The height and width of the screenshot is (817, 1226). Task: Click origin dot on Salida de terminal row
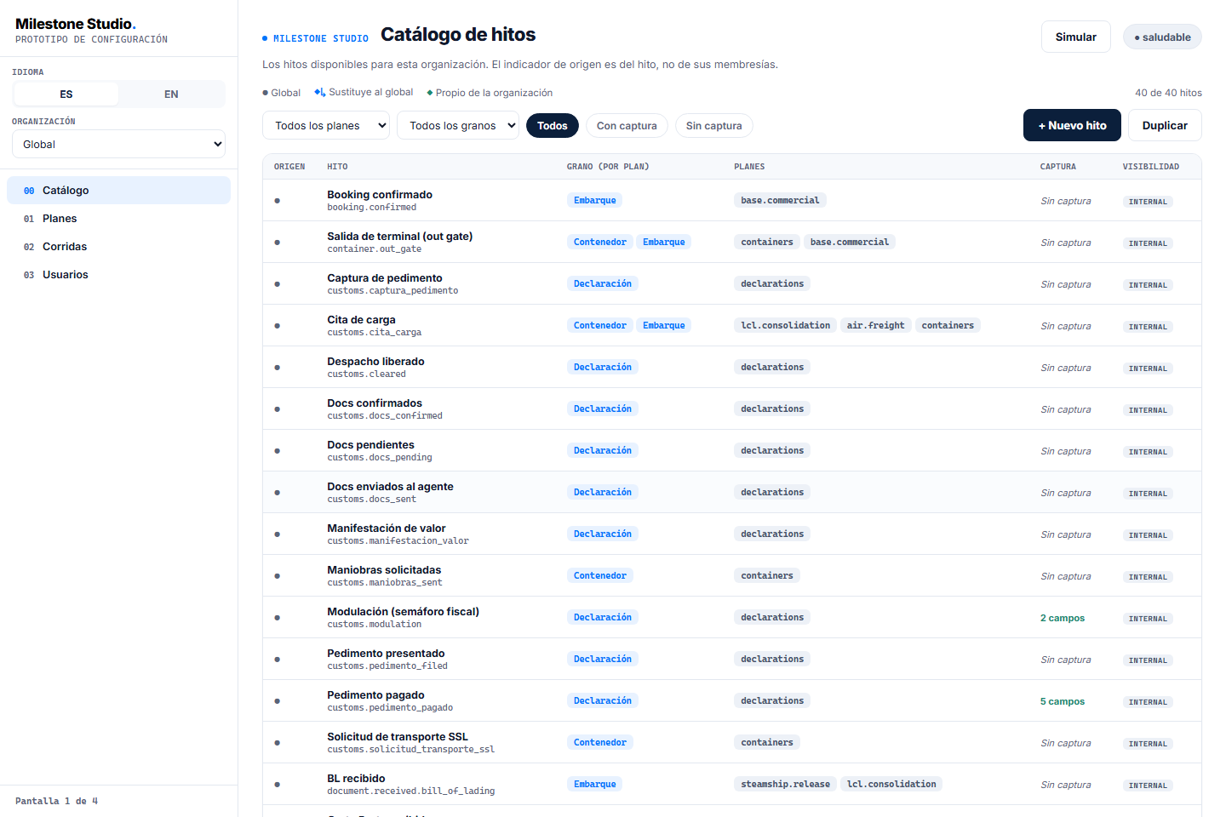(x=278, y=243)
